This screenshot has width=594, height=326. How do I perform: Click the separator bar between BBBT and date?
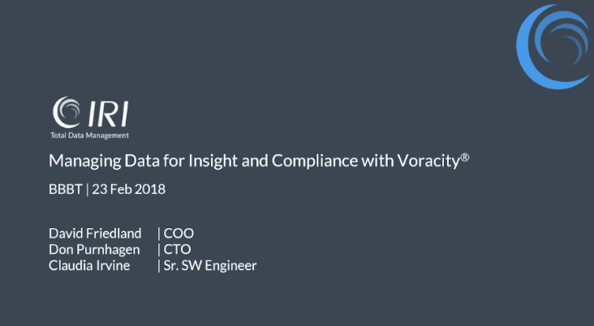click(x=88, y=189)
